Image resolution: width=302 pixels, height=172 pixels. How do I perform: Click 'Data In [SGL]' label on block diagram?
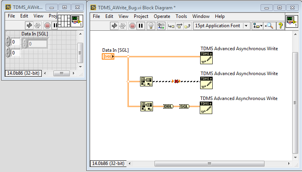pyautogui.click(x=115, y=50)
